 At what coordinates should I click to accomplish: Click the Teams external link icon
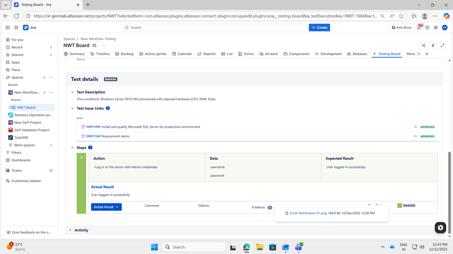(51, 170)
